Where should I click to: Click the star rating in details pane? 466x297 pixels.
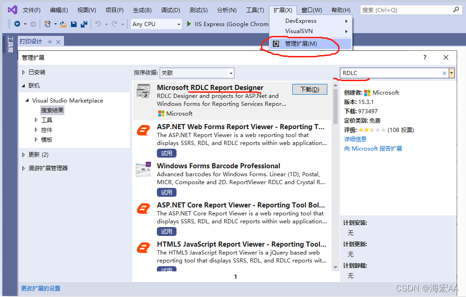tap(372, 130)
